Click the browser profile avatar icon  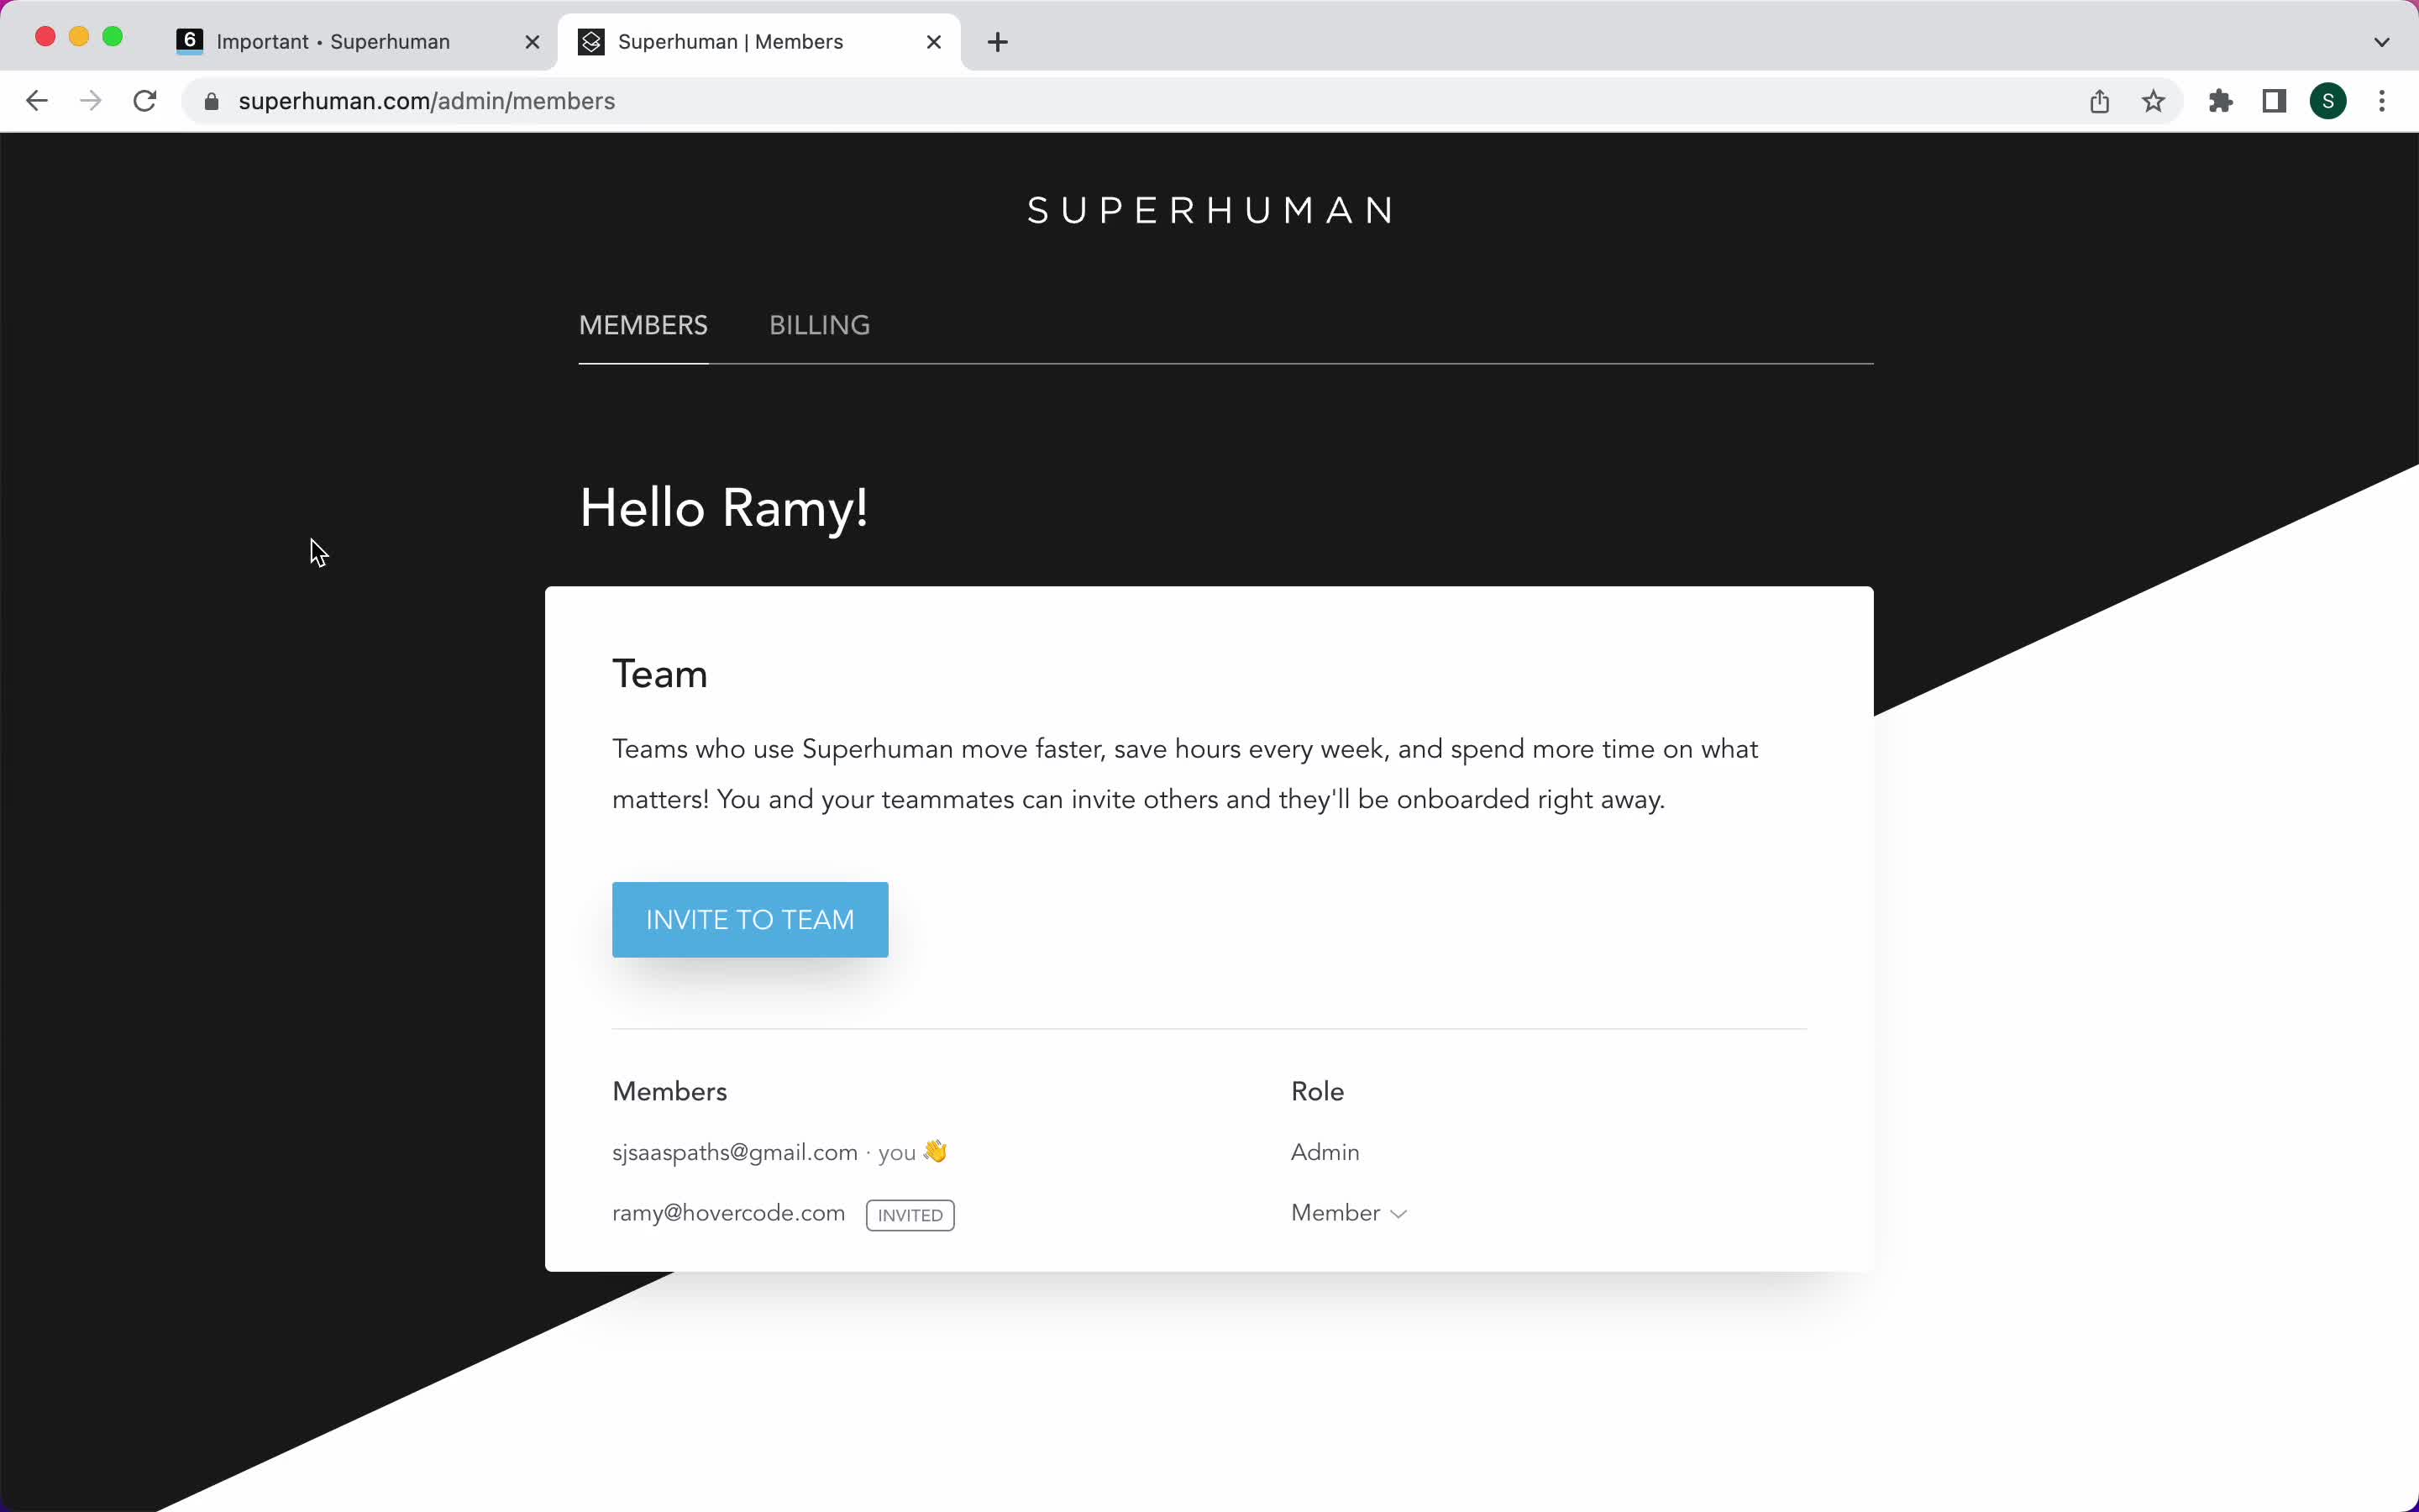pyautogui.click(x=2328, y=101)
